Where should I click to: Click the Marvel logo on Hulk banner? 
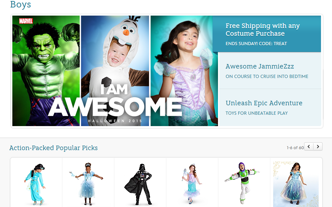[26, 21]
